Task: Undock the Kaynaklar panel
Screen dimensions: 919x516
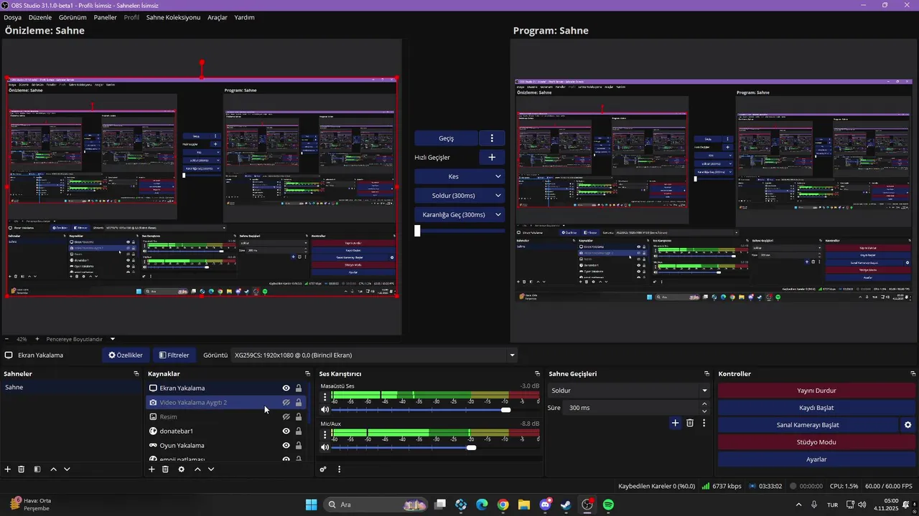Action: tap(307, 373)
